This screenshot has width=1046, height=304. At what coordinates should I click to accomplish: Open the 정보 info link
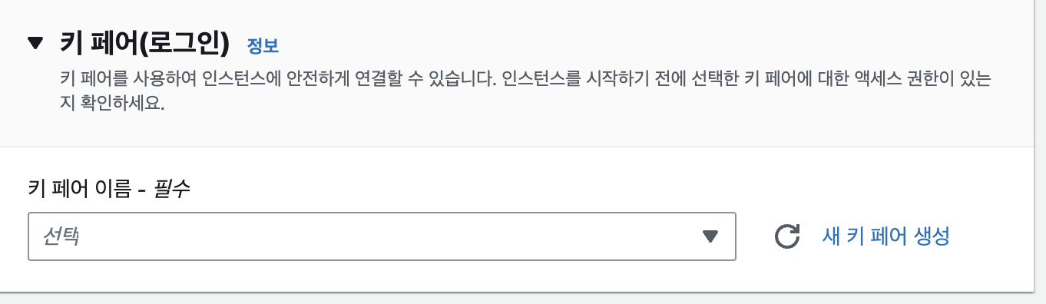click(x=263, y=45)
